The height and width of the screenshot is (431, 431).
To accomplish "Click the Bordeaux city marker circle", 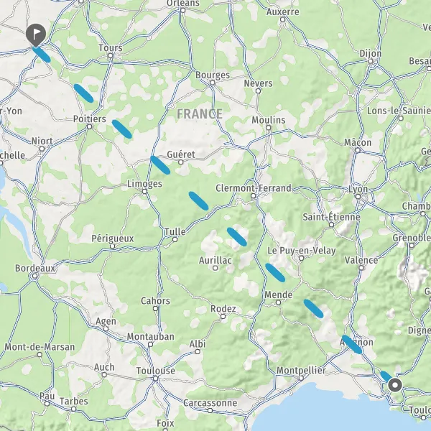I will coord(35,276).
